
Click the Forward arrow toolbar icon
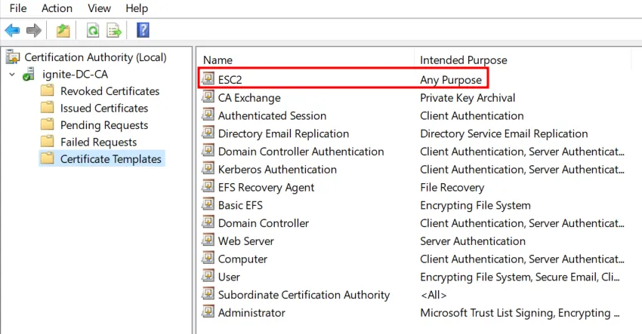click(33, 30)
